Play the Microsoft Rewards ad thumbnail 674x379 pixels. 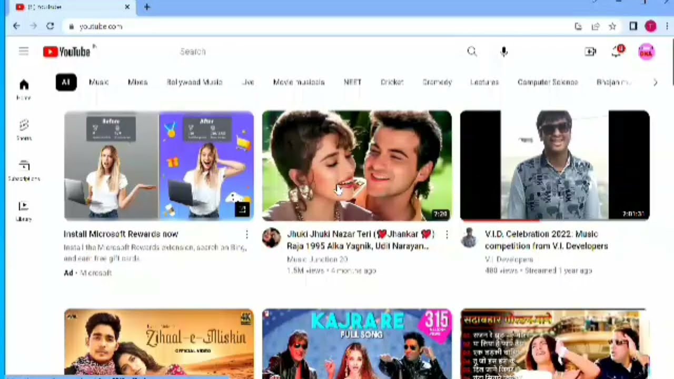[x=158, y=165]
